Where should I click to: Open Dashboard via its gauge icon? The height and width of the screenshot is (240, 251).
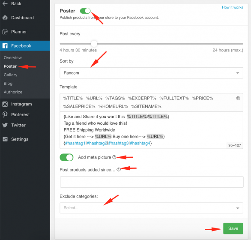click(x=5, y=18)
